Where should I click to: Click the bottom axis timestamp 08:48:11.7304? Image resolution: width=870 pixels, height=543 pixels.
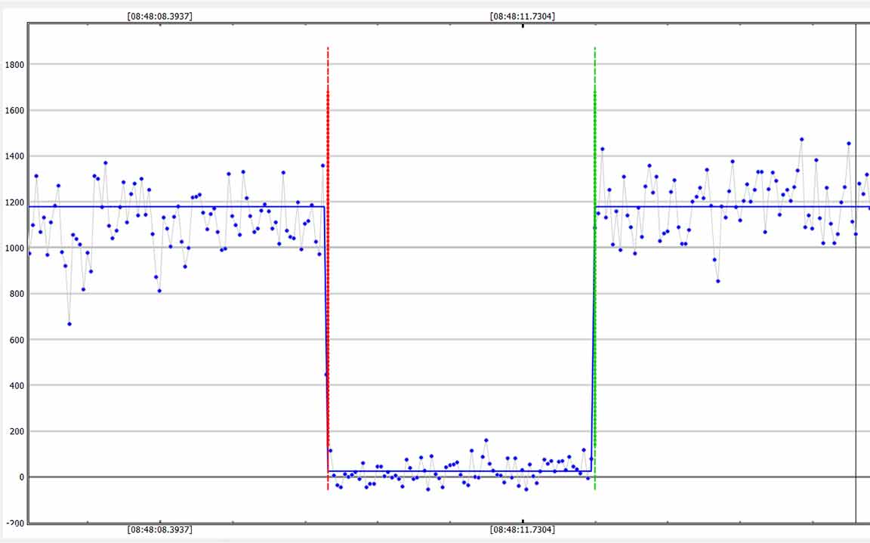click(x=522, y=529)
